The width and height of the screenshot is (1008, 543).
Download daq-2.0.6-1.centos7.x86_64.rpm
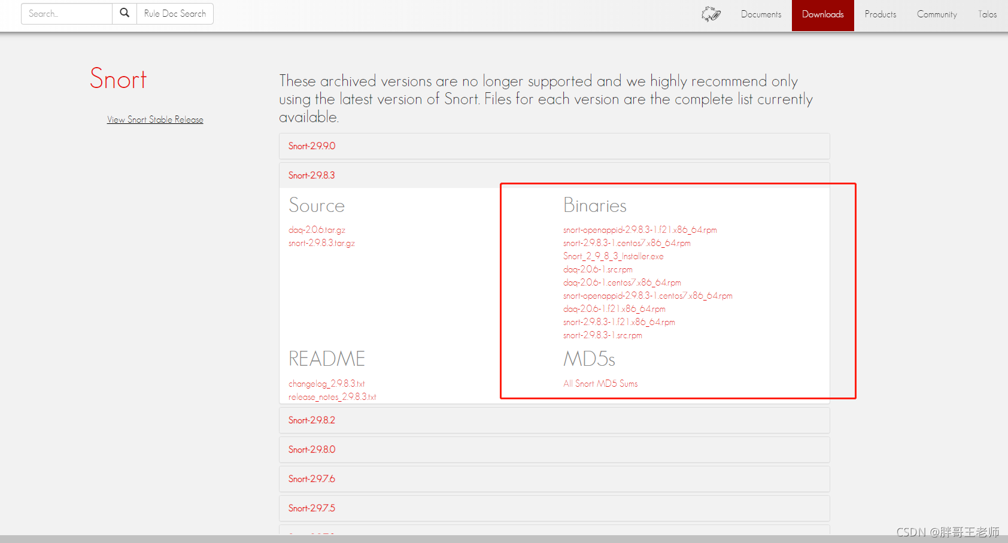622,283
